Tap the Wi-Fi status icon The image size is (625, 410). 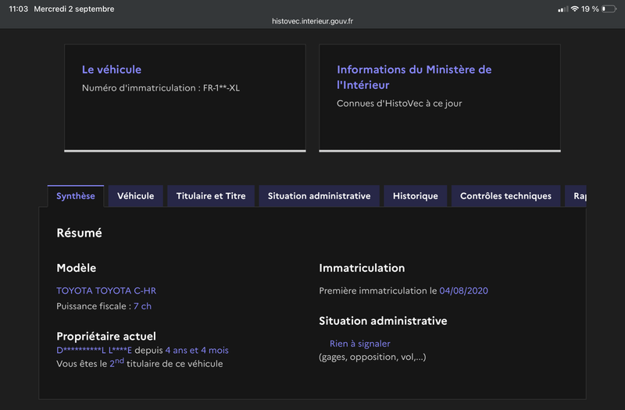574,9
